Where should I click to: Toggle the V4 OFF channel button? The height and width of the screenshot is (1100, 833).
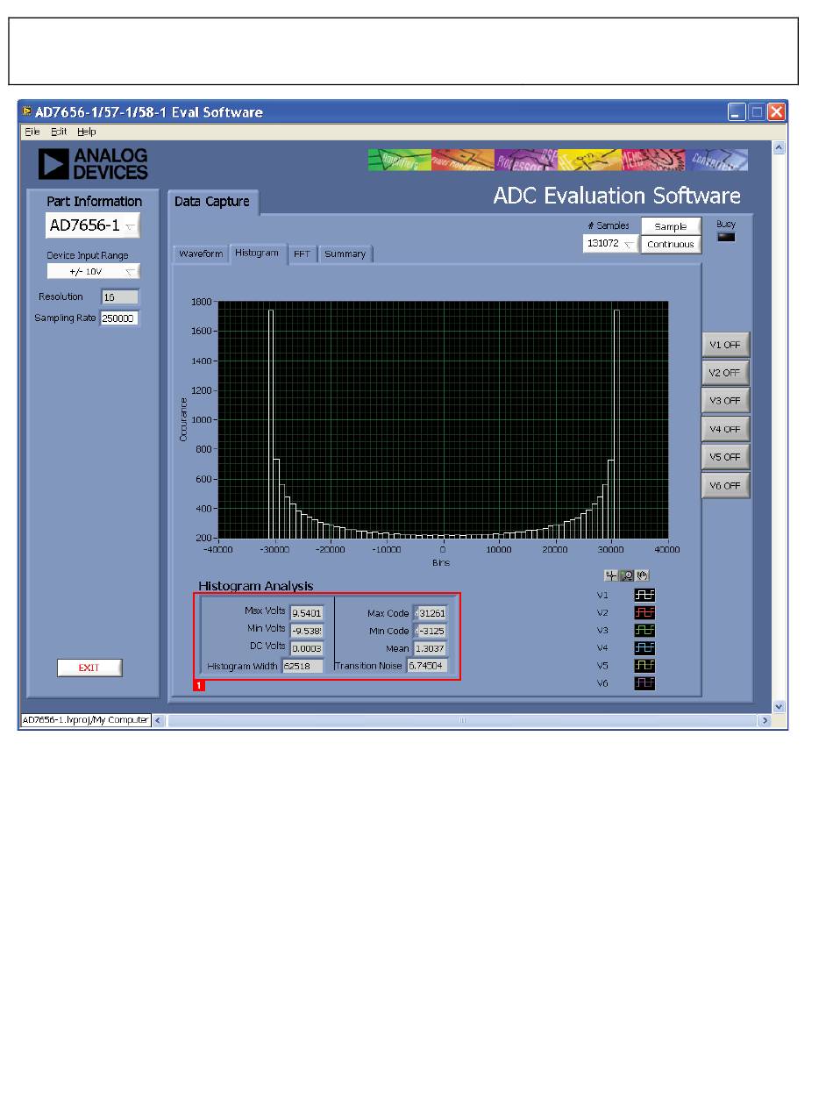(725, 429)
